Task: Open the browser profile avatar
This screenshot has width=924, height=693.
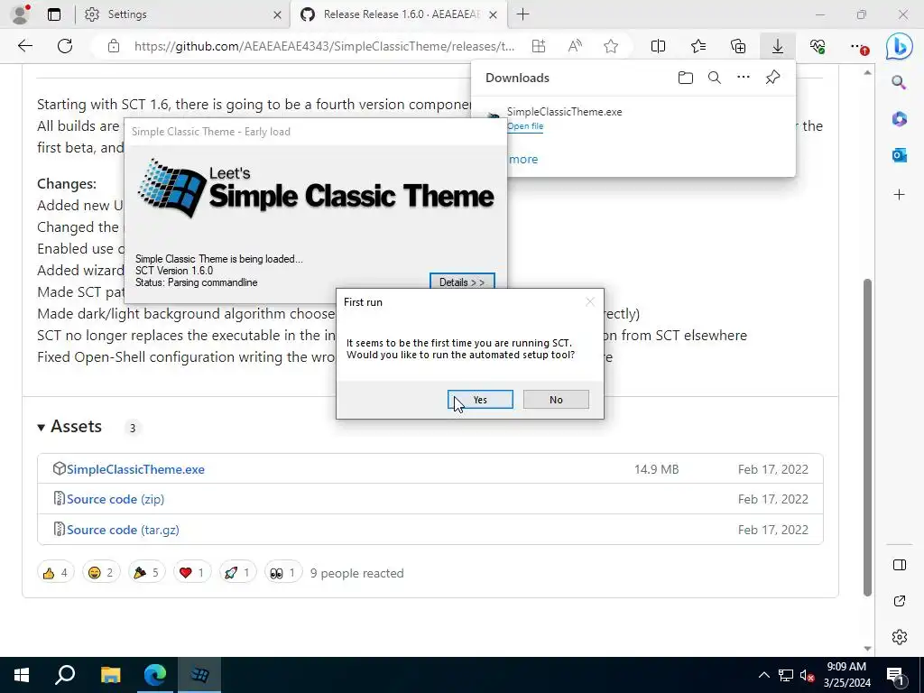Action: coord(21,14)
